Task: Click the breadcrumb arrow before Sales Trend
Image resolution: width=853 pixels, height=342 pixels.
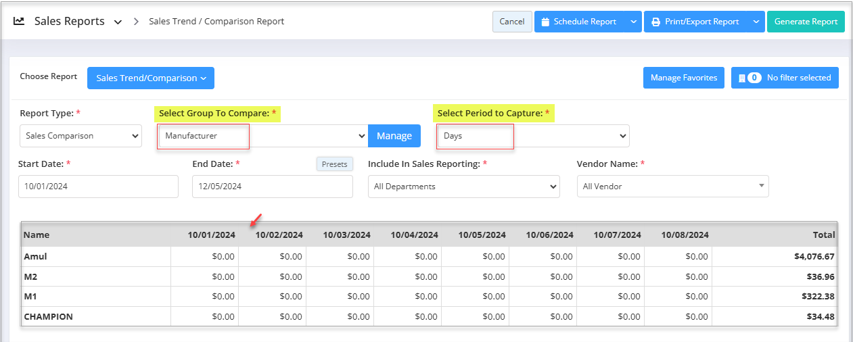Action: coord(136,22)
